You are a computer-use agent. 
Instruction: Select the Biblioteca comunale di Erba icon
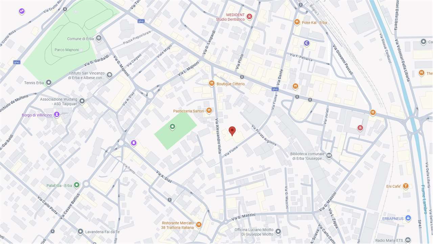point(329,156)
